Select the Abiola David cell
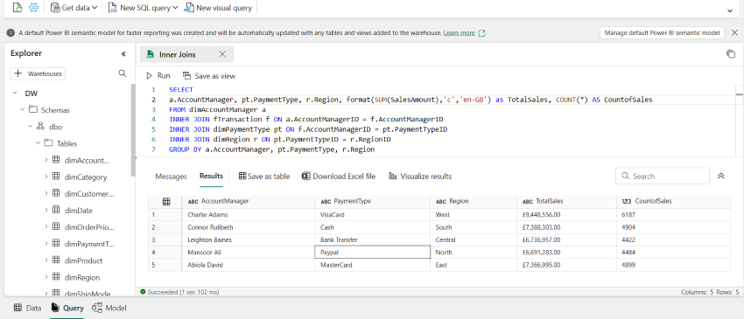 [249, 265]
